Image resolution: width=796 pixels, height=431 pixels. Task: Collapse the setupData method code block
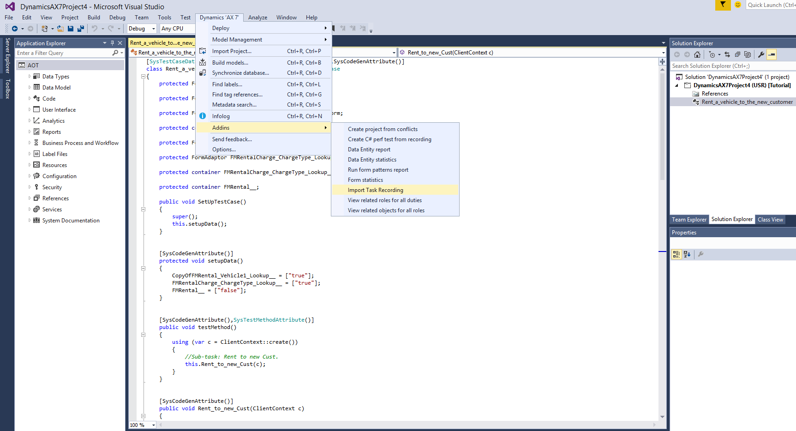point(144,268)
